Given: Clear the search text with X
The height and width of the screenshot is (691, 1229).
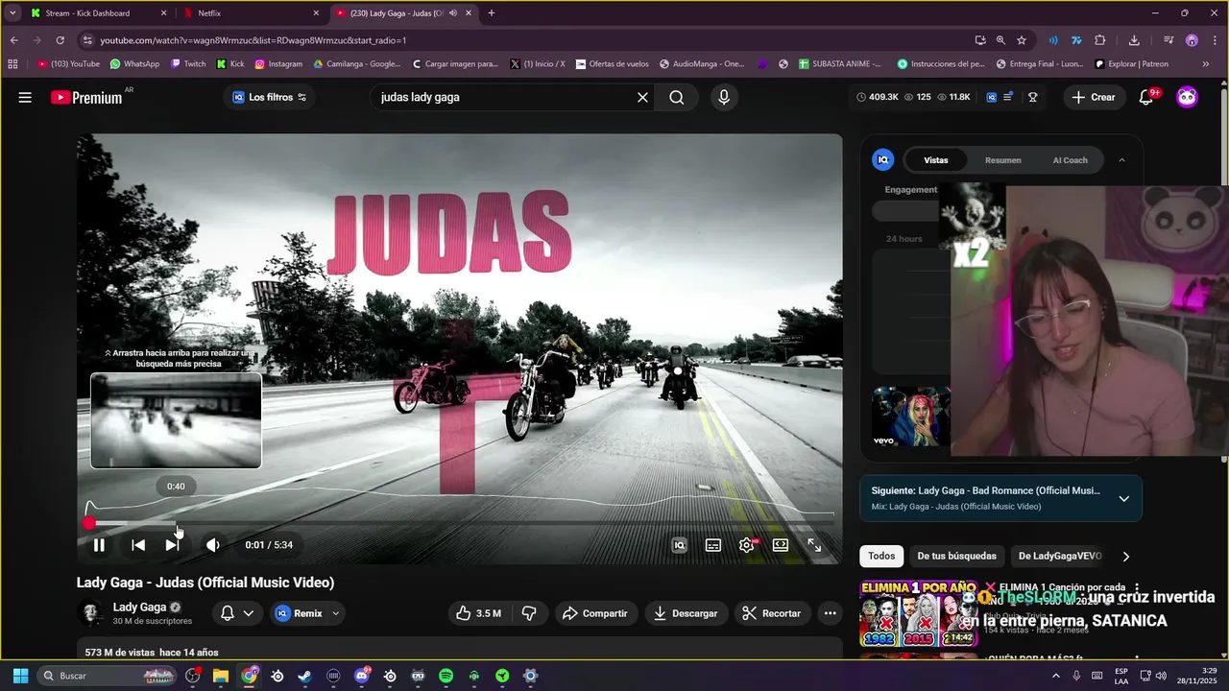Looking at the screenshot, I should [642, 97].
